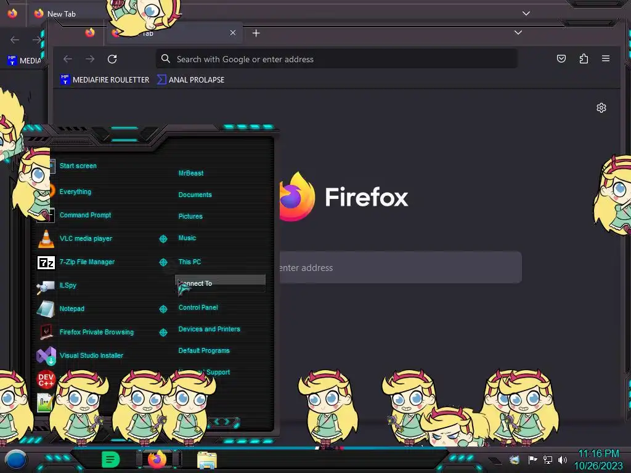Image resolution: width=631 pixels, height=473 pixels.
Task: Open Pictures from start menu
Action: coord(190,216)
